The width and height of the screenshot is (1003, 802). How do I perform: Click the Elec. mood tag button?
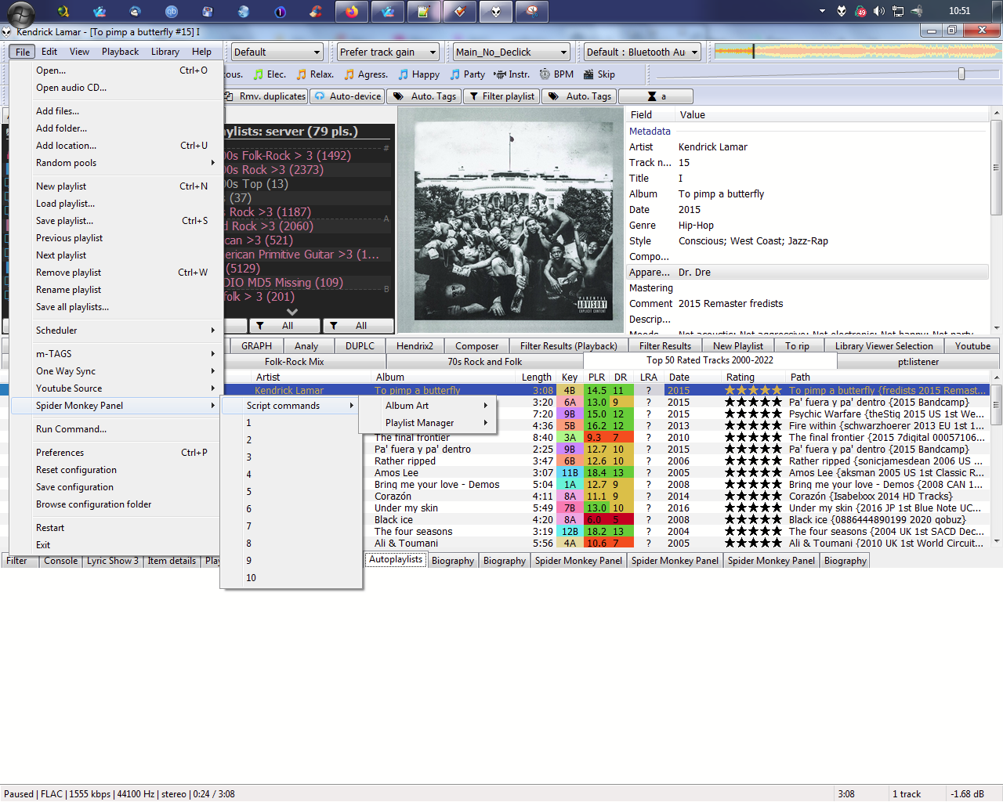(x=270, y=74)
